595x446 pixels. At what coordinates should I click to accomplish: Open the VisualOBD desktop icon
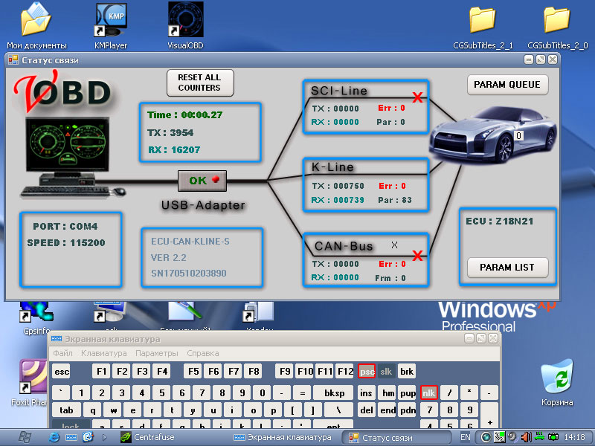click(184, 21)
